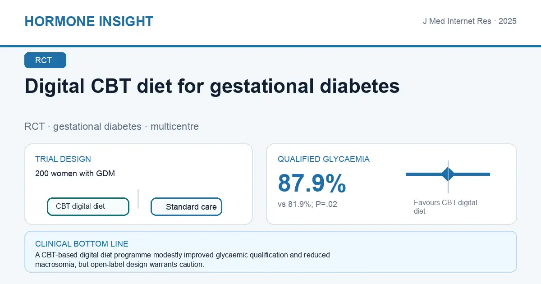The image size is (541, 284).
Task: Click the vs 81.9%; P=.02 comparison text
Action: pyautogui.click(x=307, y=204)
